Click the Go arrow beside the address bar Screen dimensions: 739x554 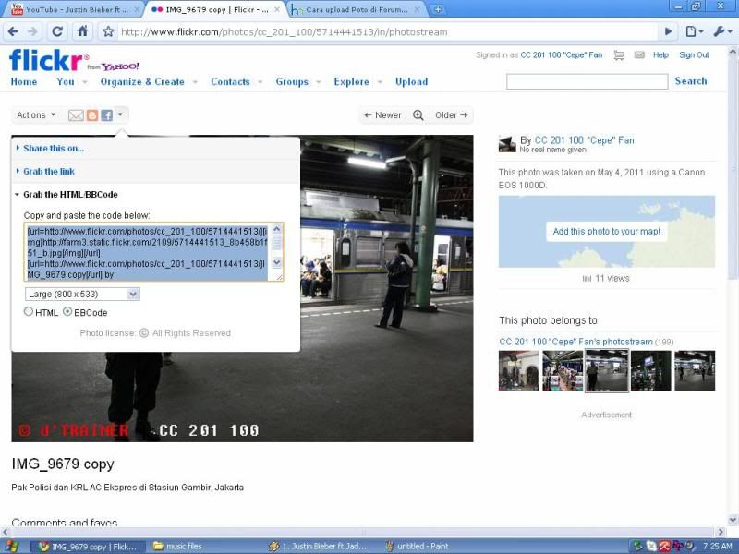tap(668, 31)
